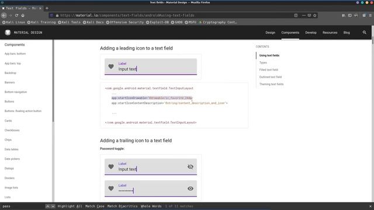Select Chips in components sidebar
This screenshot has width=374, height=210.
[8, 140]
